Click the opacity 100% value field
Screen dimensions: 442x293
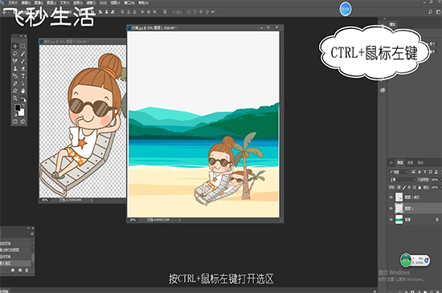(x=435, y=180)
